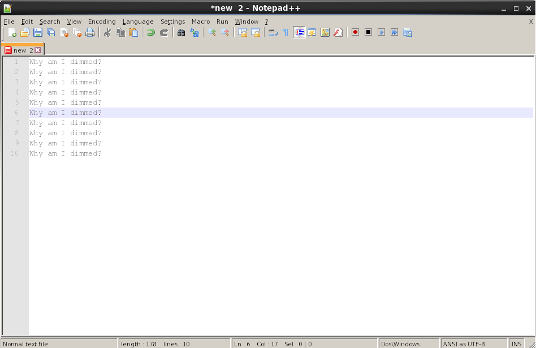Open the Macro menu

pos(201,22)
